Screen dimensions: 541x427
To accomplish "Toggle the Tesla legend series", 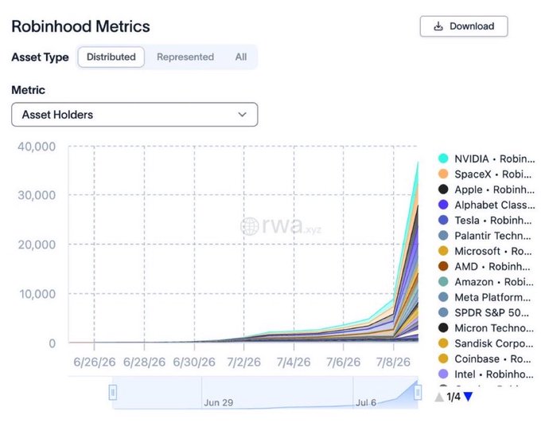I will coord(485,220).
